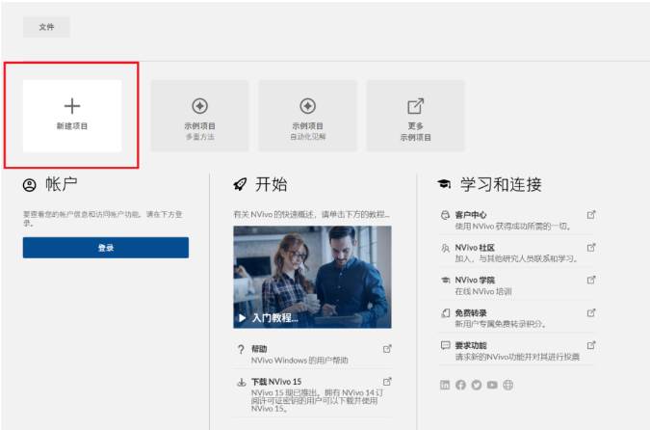
Task: Click the headset icon beside 客户中心
Action: tap(445, 215)
